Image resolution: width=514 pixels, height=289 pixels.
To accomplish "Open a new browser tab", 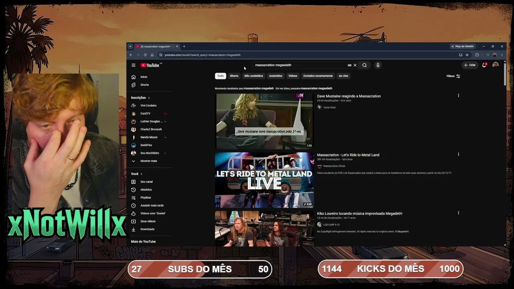I will coord(184,46).
